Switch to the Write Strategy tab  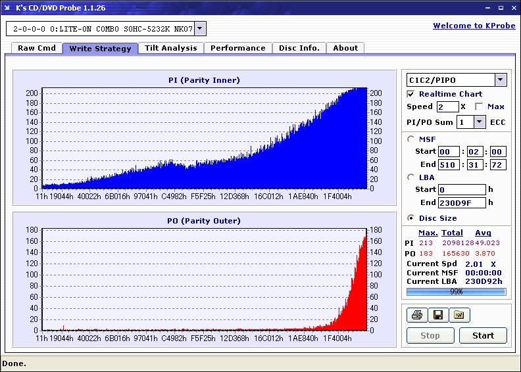(x=101, y=49)
